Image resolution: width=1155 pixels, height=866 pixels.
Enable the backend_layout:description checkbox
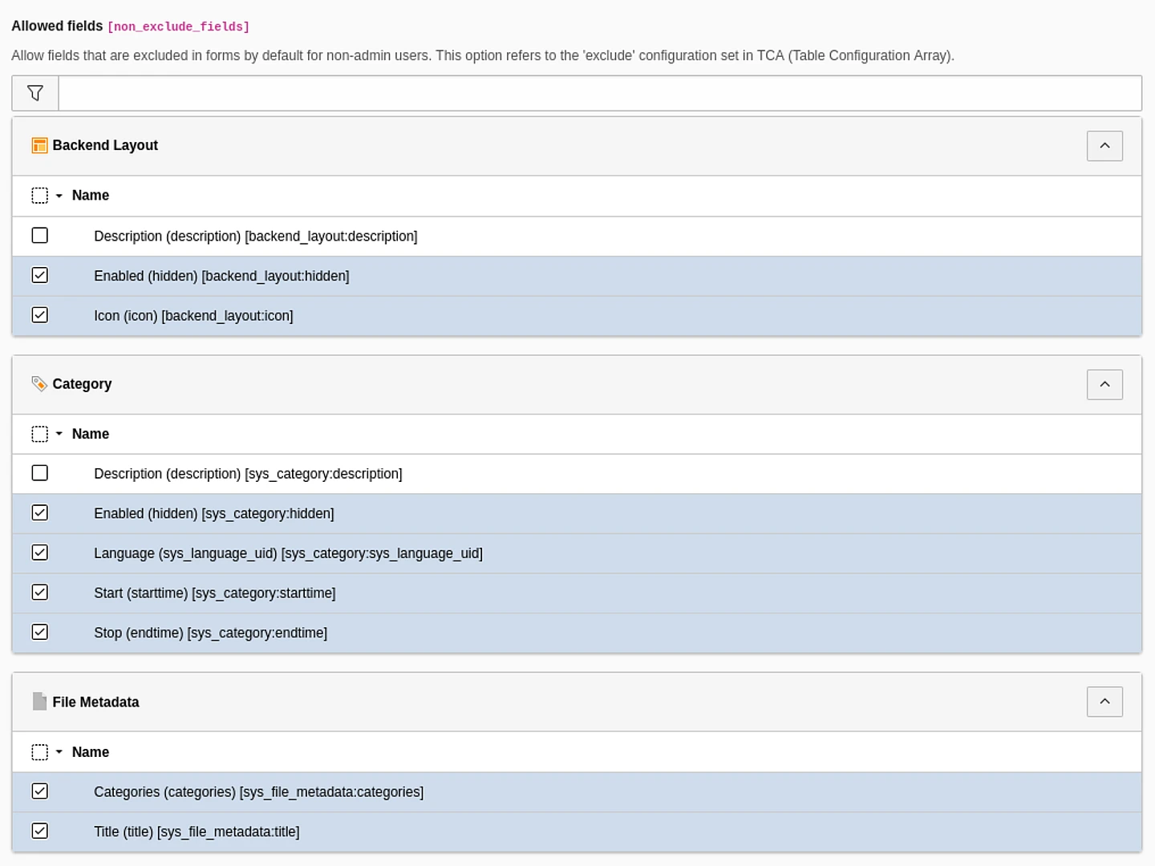(39, 236)
